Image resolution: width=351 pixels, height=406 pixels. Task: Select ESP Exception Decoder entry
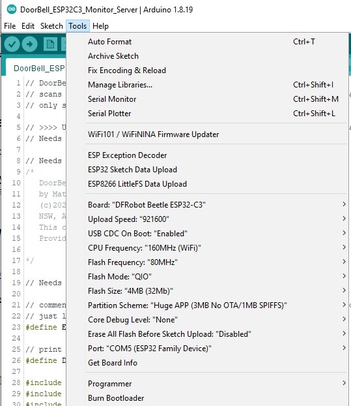(x=216, y=155)
